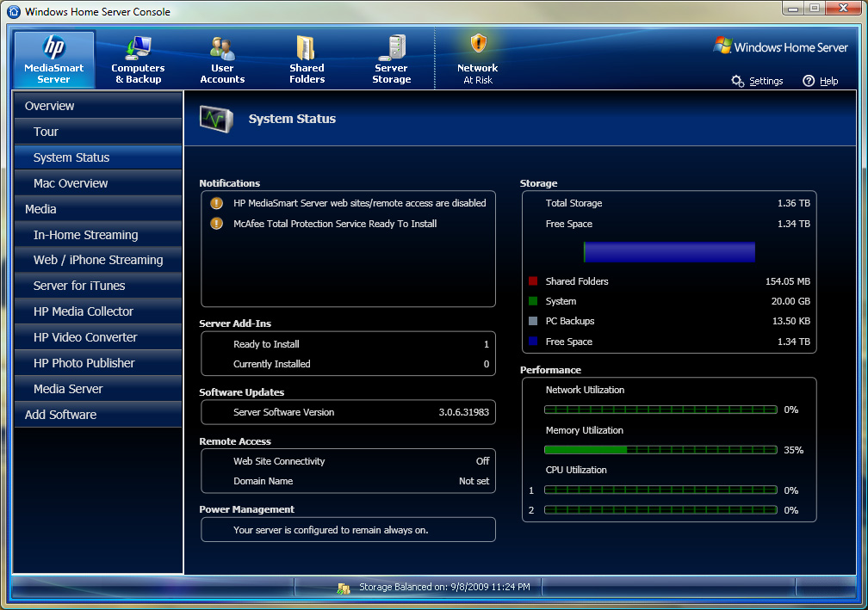Open the HP MediaSmart Server tab
868x610 pixels.
pos(54,59)
